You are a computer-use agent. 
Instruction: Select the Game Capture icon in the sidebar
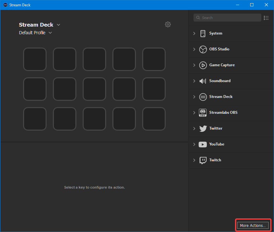click(x=203, y=65)
